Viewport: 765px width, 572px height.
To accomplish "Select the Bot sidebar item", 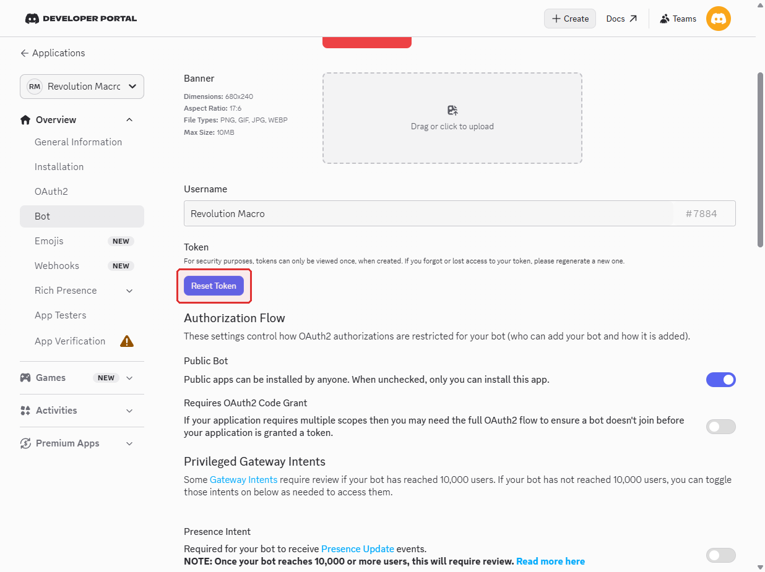I will tap(82, 216).
